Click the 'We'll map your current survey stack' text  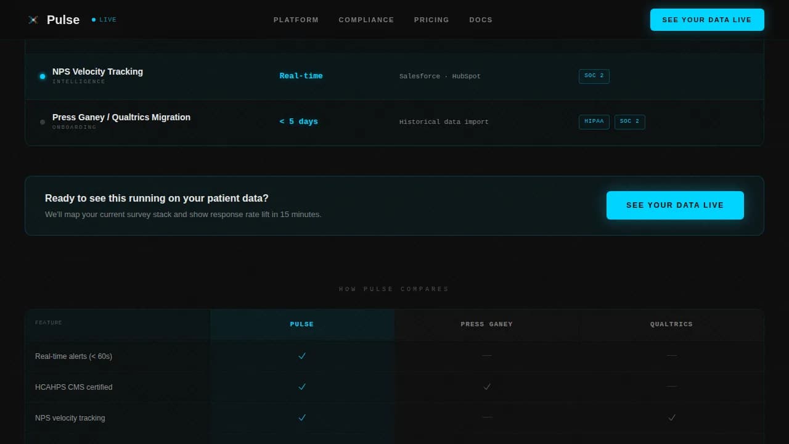pos(183,215)
